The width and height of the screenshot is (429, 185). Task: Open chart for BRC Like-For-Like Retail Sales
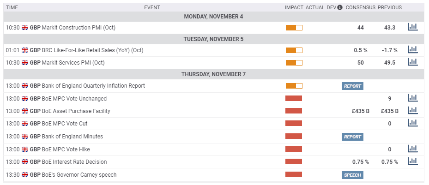coord(412,50)
